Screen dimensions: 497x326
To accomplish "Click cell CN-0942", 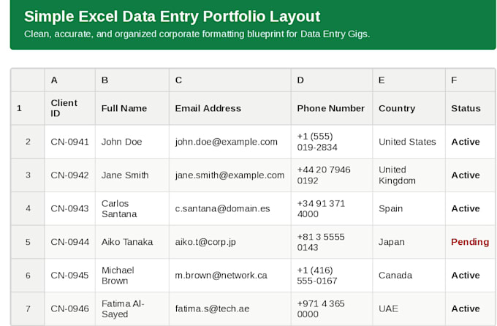I will [x=69, y=175].
